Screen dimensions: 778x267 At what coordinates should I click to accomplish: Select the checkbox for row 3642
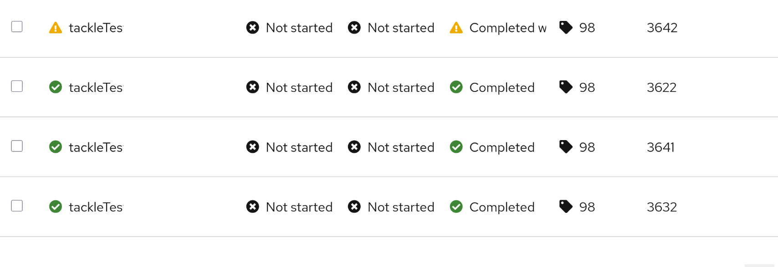(17, 26)
